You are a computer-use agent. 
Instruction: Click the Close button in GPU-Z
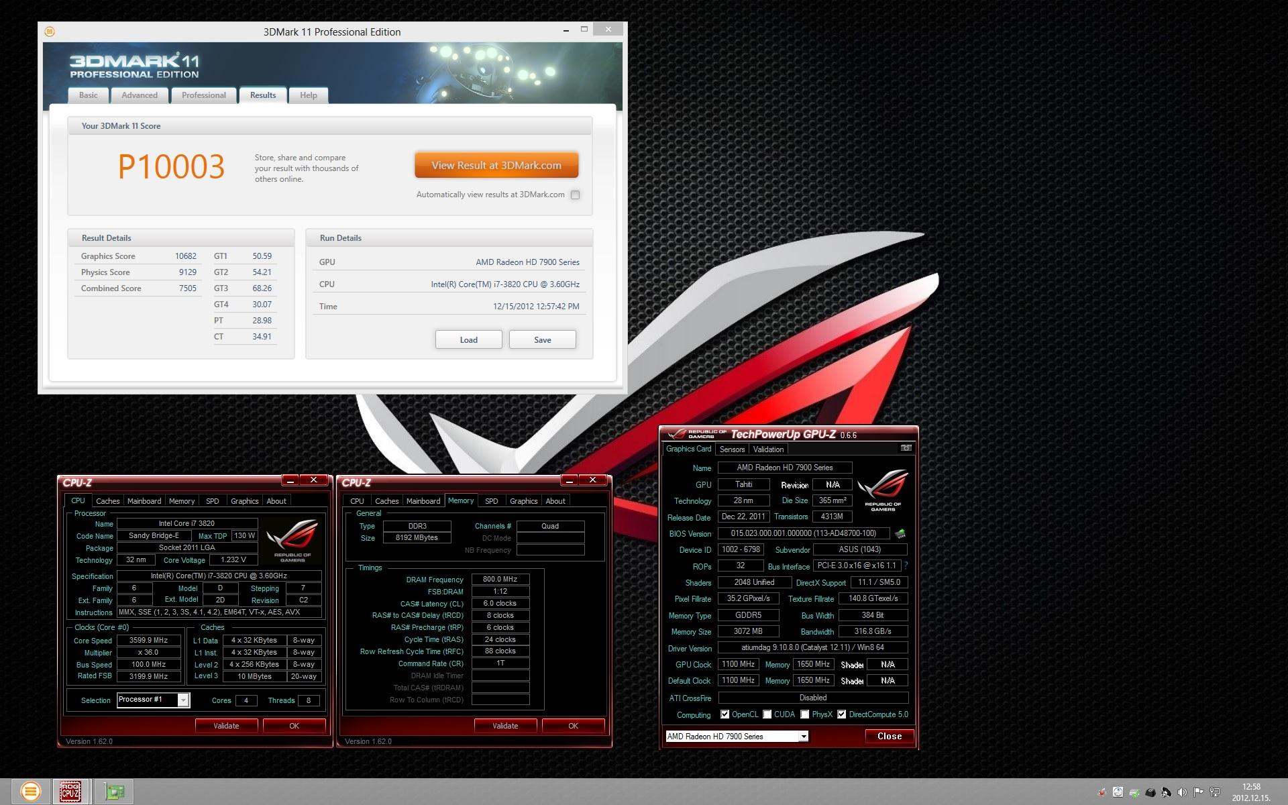coord(889,736)
